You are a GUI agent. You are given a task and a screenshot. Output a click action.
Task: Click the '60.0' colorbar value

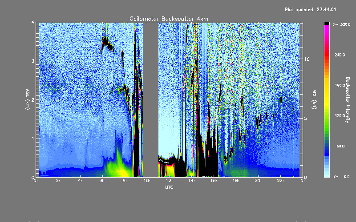click(340, 146)
